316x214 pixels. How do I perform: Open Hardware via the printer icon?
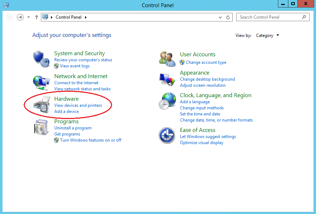[41, 104]
